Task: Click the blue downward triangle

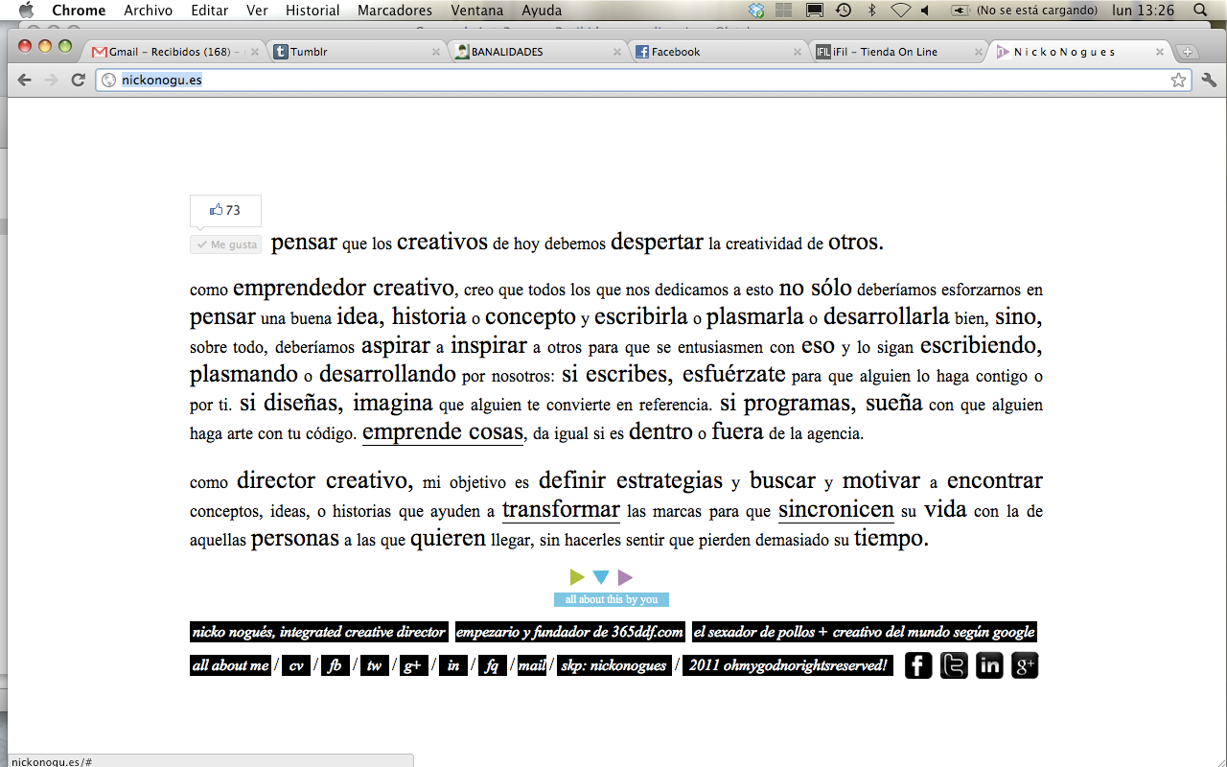Action: [601, 577]
